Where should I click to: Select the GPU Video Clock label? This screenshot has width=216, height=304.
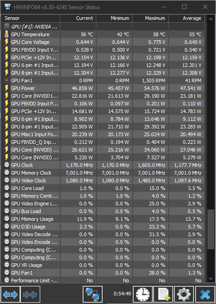28,180
